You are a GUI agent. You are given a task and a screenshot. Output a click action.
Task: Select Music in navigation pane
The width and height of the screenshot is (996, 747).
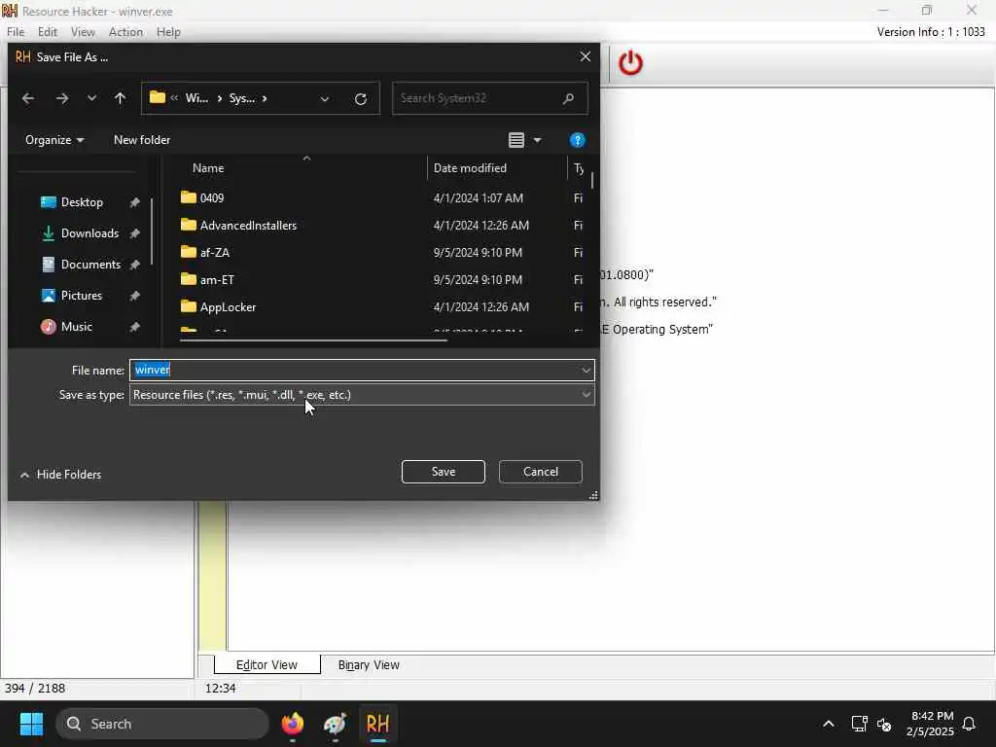click(x=76, y=327)
